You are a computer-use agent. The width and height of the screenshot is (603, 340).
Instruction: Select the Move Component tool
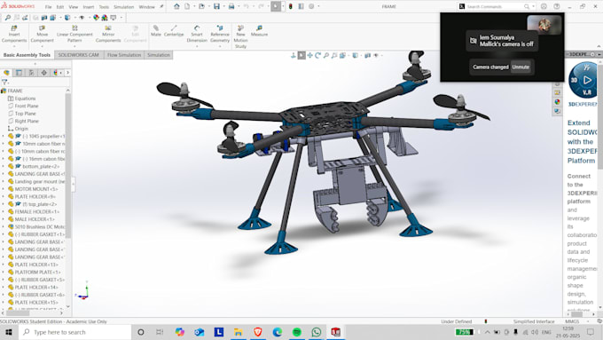coord(42,34)
